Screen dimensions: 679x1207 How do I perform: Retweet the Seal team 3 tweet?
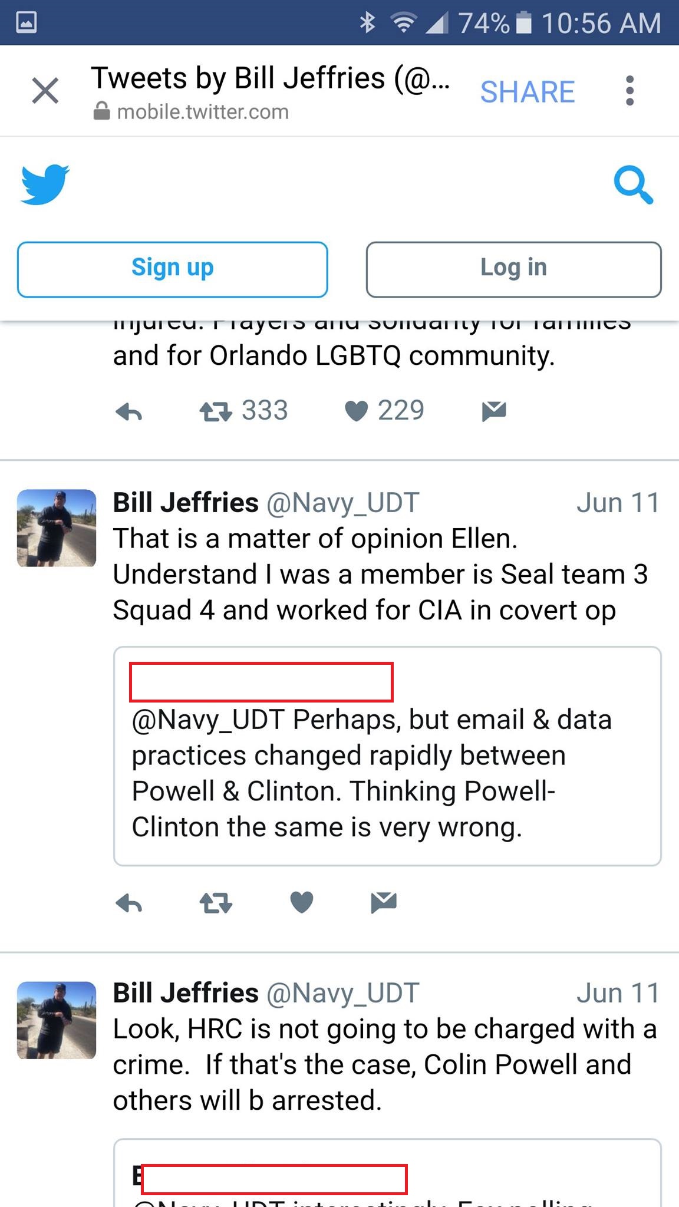point(216,903)
